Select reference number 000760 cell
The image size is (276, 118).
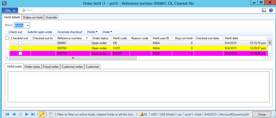pos(73,48)
